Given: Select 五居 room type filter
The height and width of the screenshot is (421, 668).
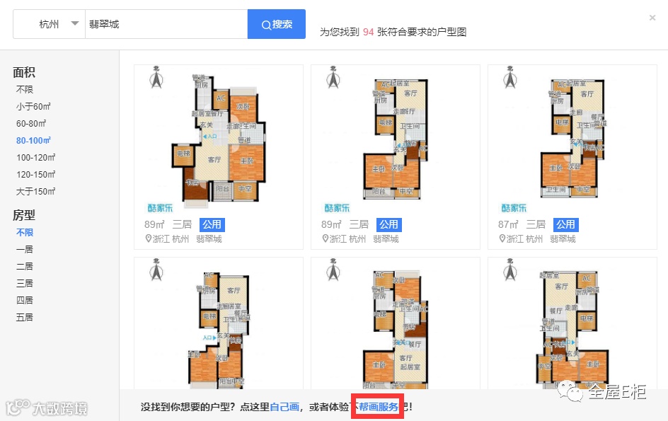Looking at the screenshot, I should tap(25, 318).
